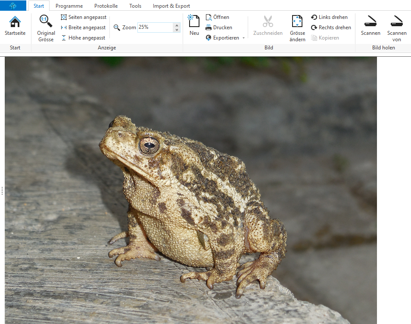Click the Zoom percentage input field
Screen dimensions: 411x324
point(155,28)
